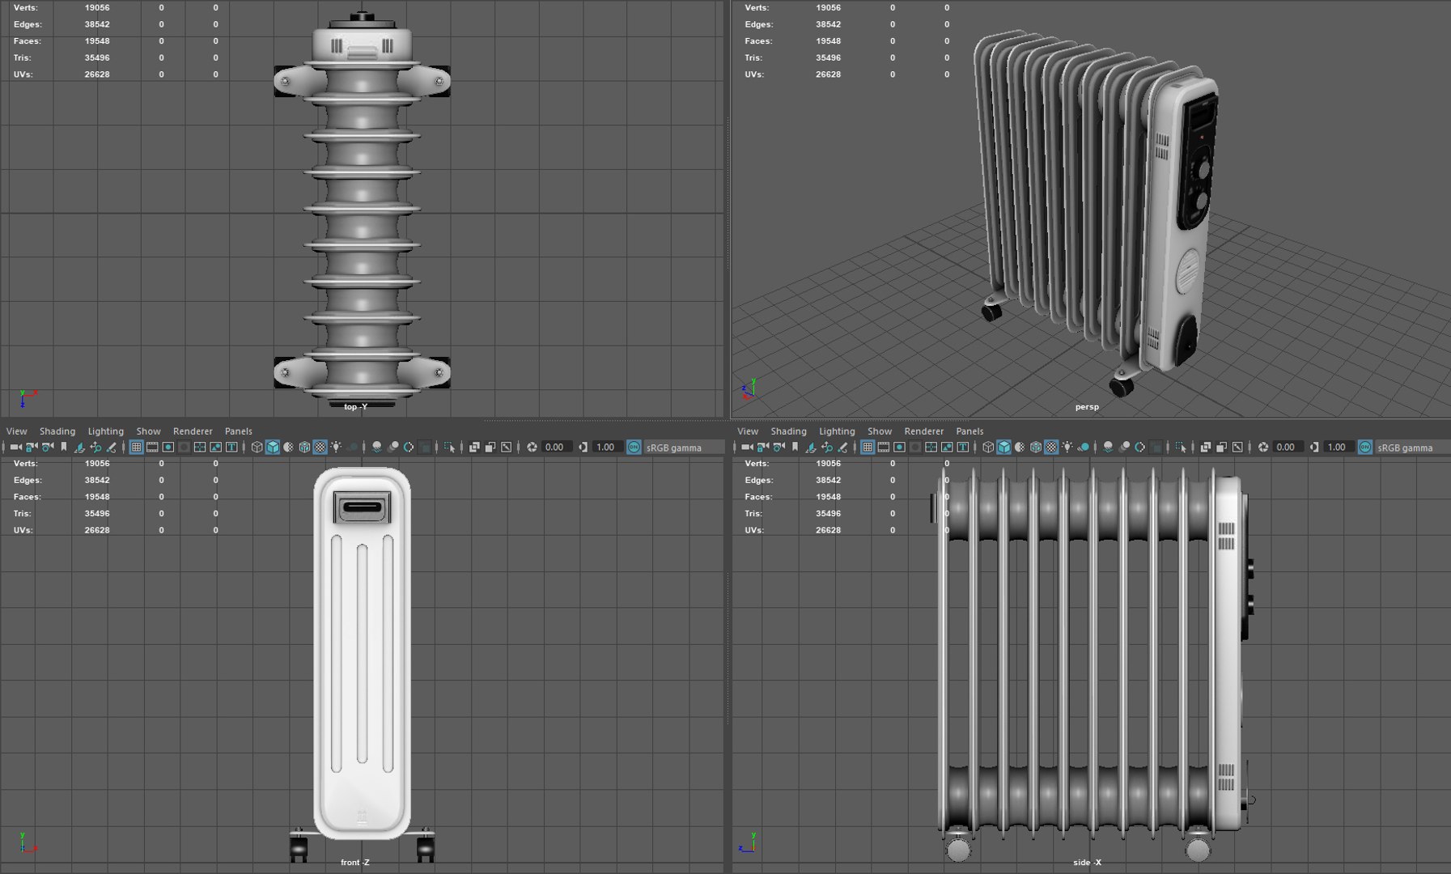Screen dimensions: 1451x874
Task: Toggle Film Gate in front panel toolbar
Action: pos(152,447)
